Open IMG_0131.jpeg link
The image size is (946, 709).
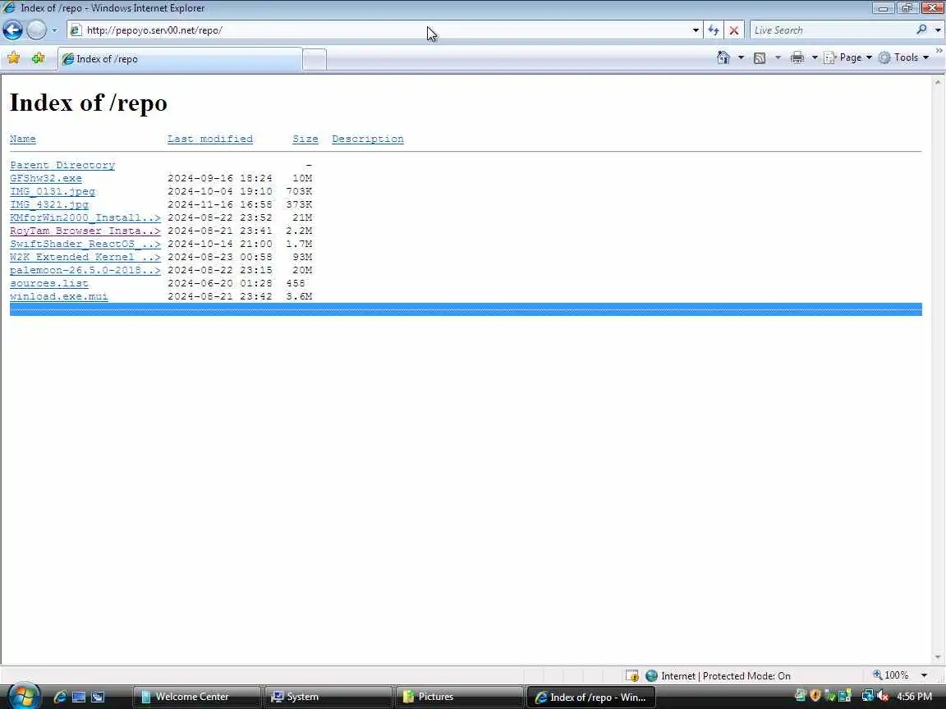(53, 192)
